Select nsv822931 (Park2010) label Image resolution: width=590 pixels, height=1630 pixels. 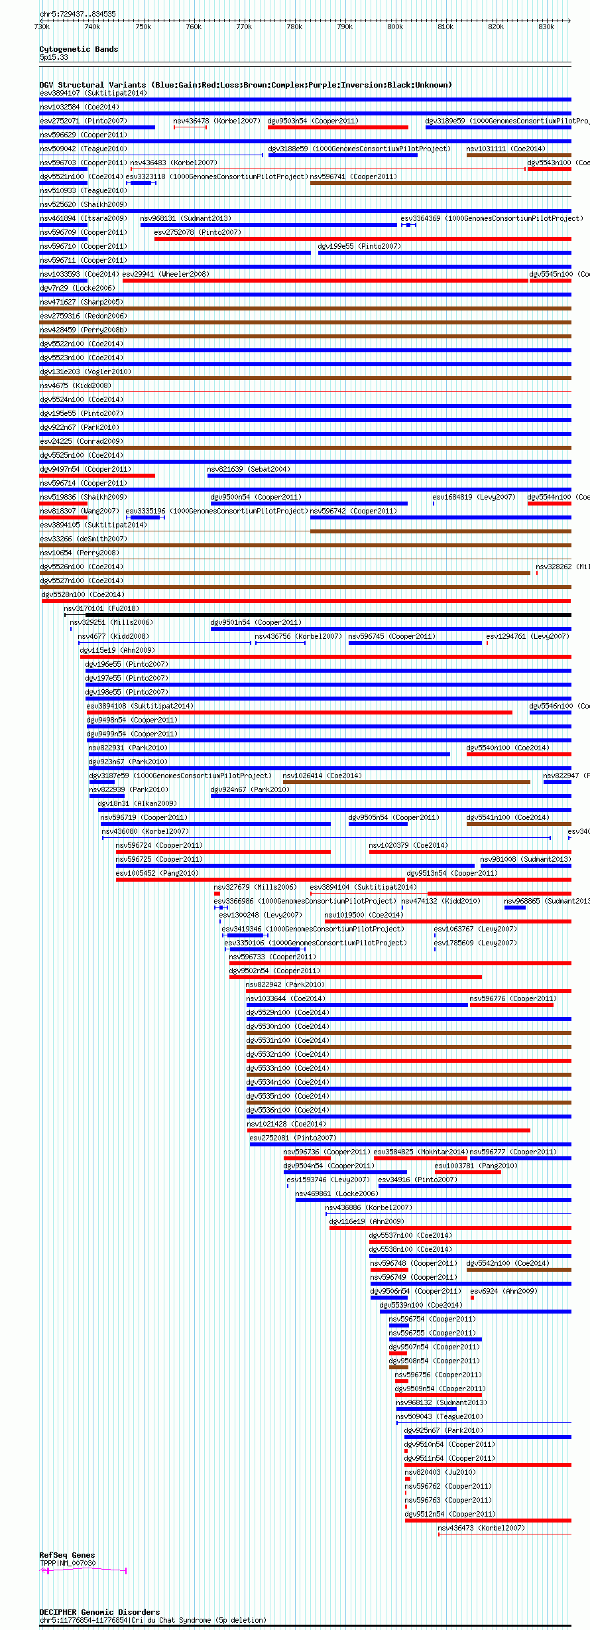(x=128, y=748)
